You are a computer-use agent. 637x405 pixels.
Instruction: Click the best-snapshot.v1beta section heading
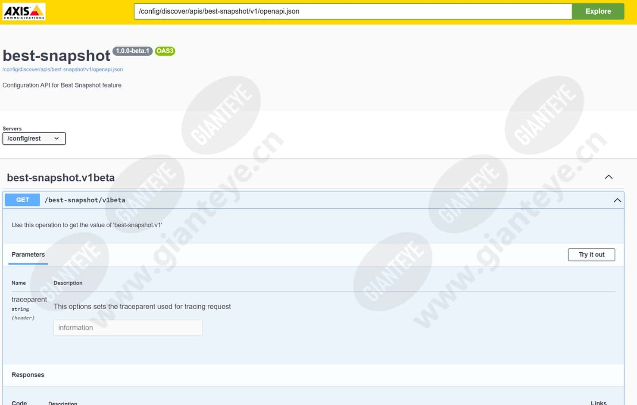pyautogui.click(x=61, y=178)
